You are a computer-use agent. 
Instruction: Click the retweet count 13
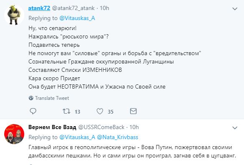tap(77, 112)
